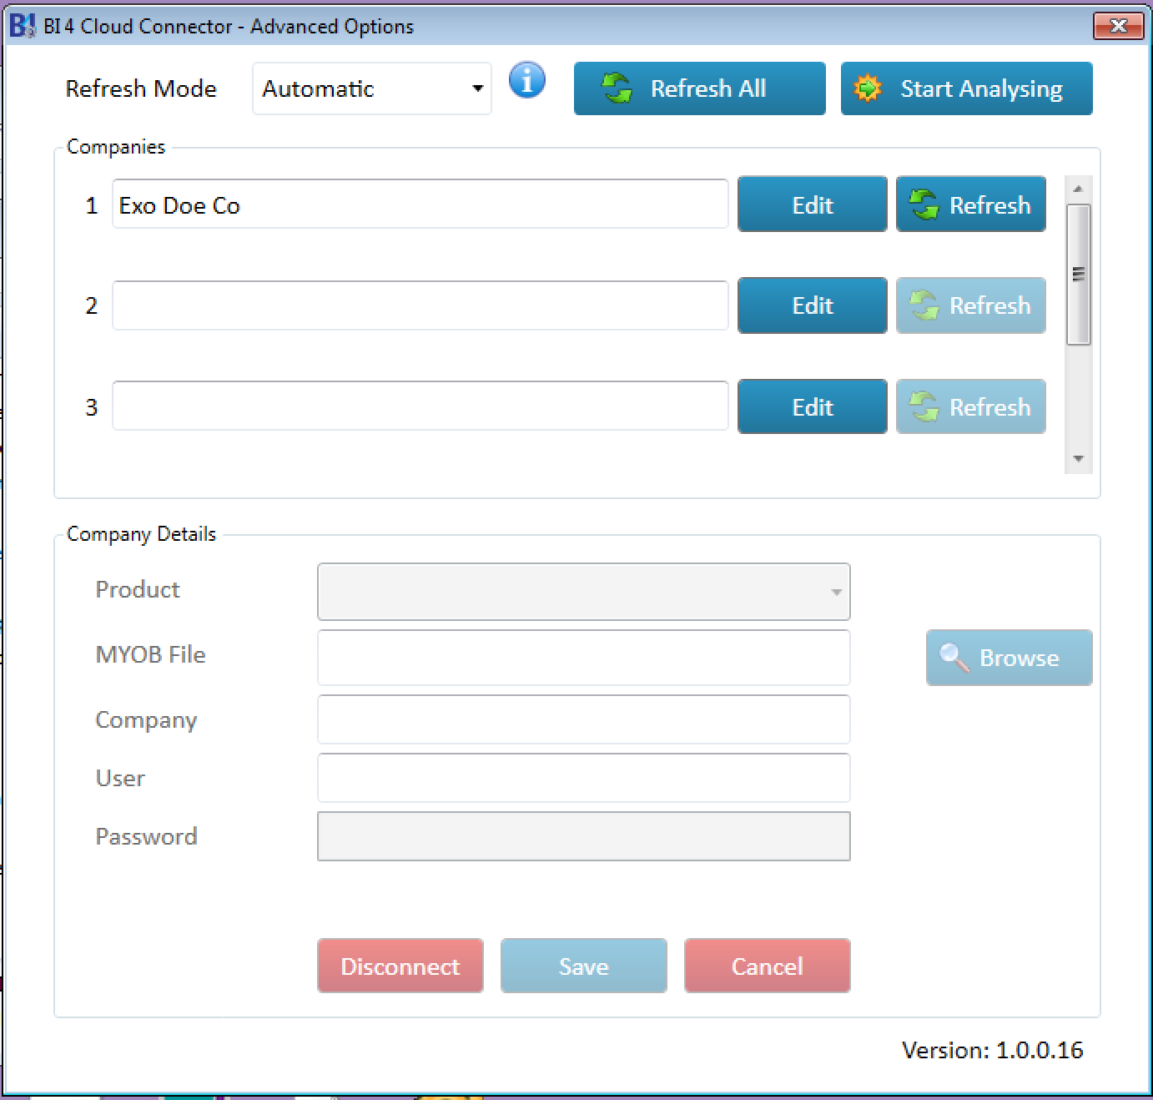Click the company 3 name field
This screenshot has width=1153, height=1100.
click(420, 406)
